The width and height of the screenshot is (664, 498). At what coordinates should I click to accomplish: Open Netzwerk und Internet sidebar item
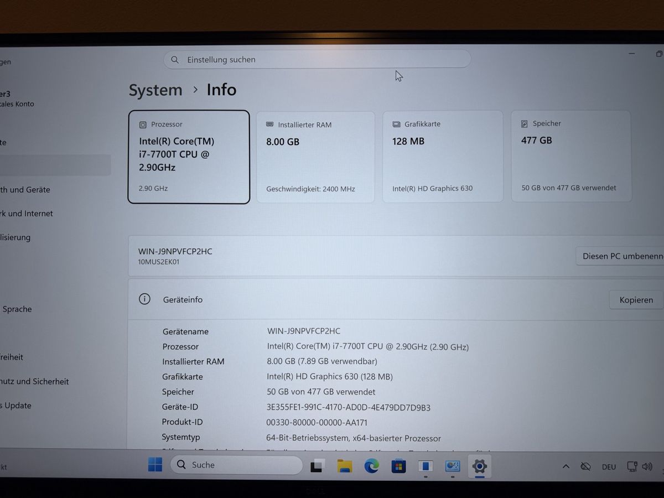(x=27, y=214)
